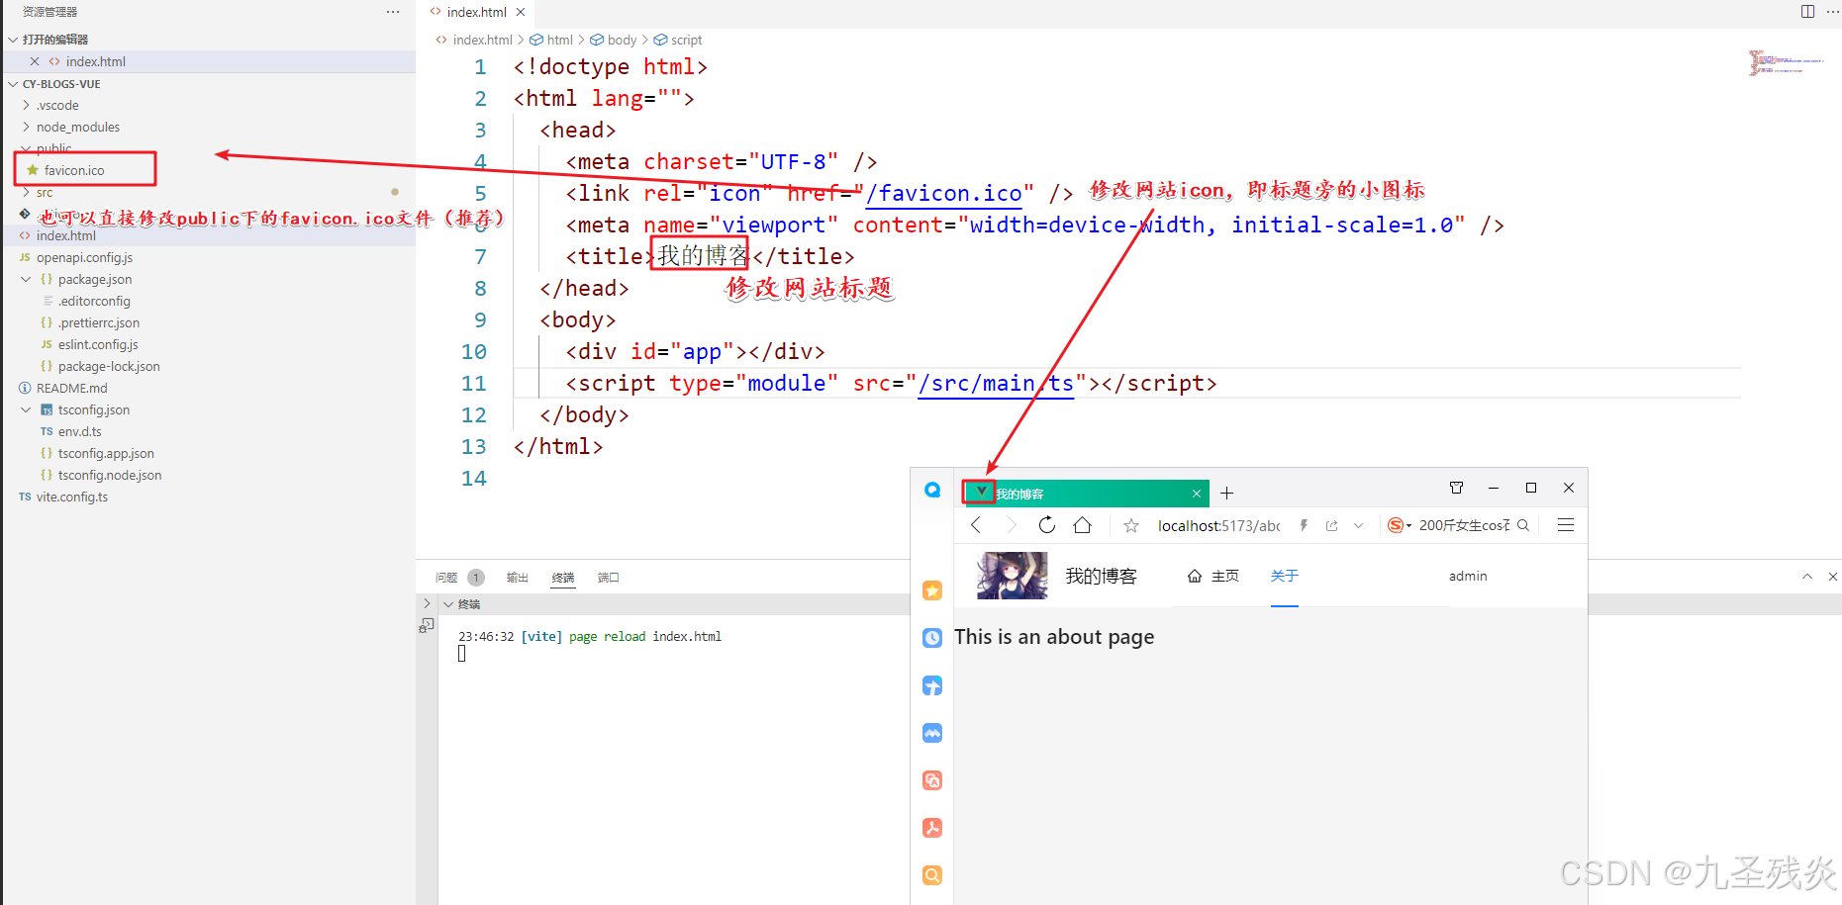Switch to the Output (输出) panel tab

point(517,578)
